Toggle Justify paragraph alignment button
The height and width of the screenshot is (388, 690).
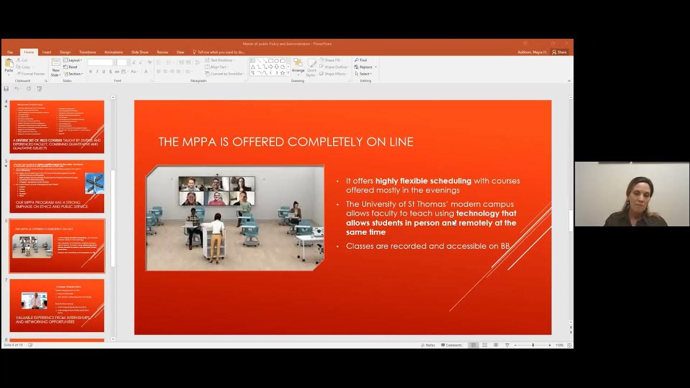(178, 72)
